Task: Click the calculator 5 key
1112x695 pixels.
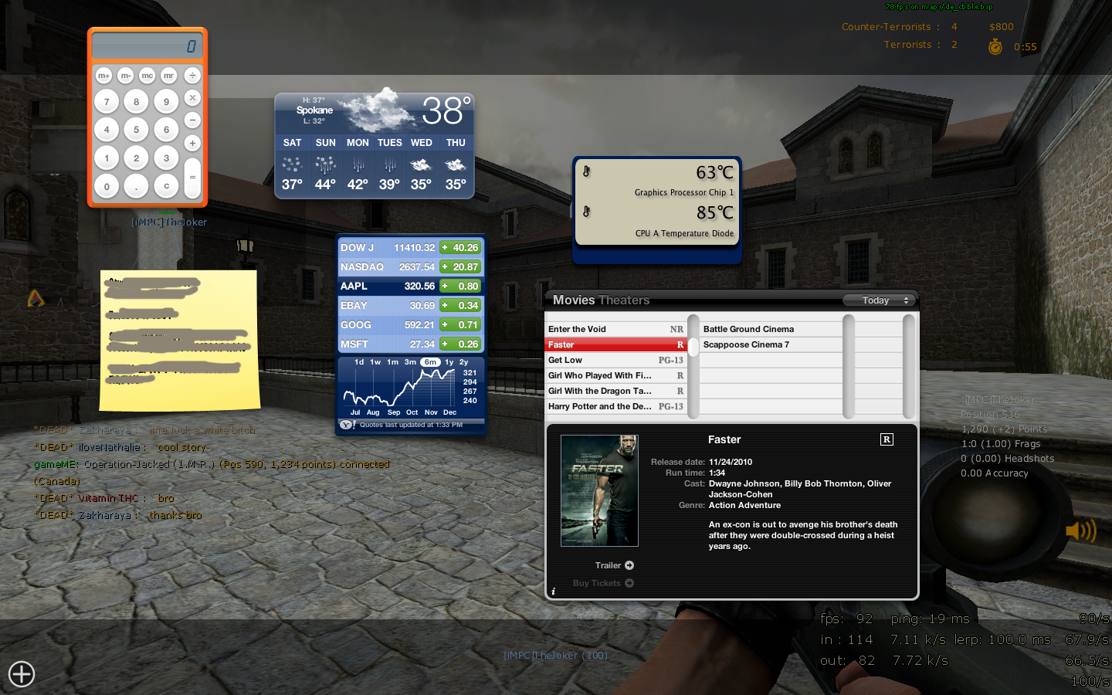Action: [x=137, y=130]
